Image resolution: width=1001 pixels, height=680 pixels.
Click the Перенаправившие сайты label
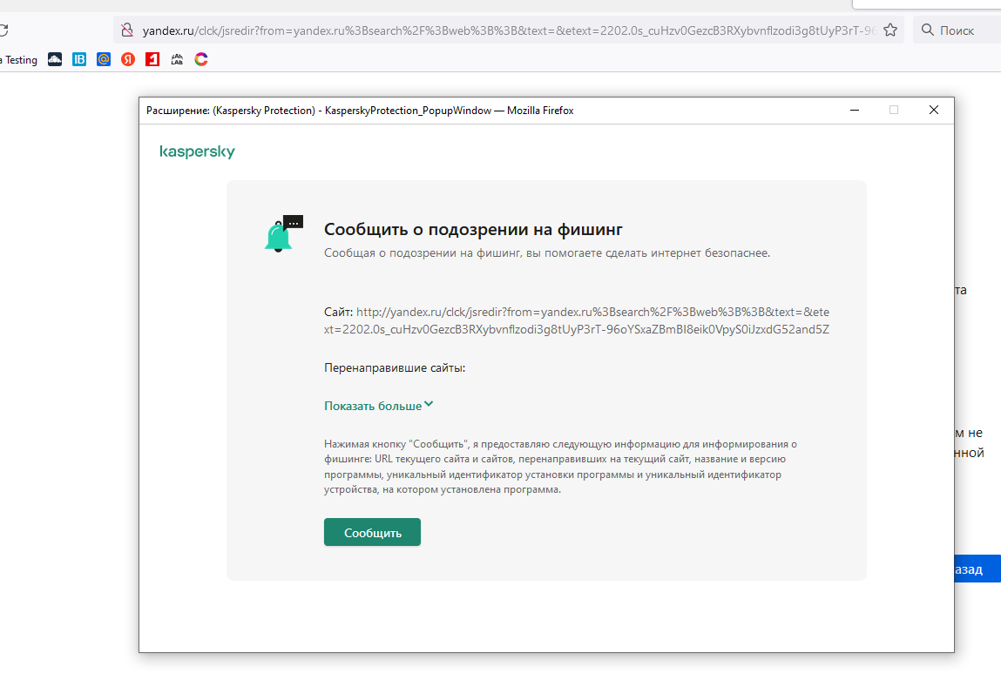[395, 368]
